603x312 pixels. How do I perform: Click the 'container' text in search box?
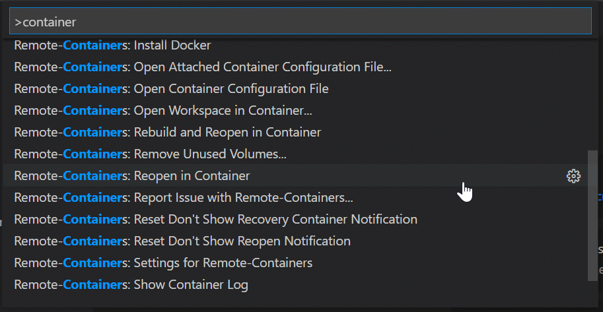[50, 22]
